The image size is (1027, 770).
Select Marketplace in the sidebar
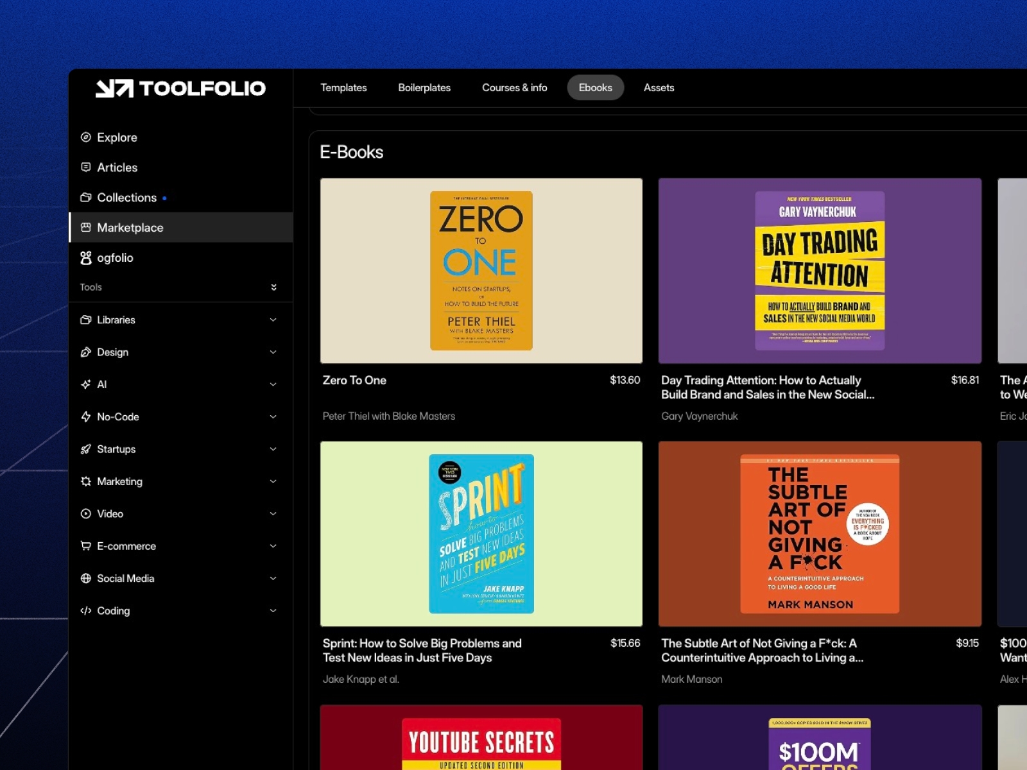[x=180, y=228]
